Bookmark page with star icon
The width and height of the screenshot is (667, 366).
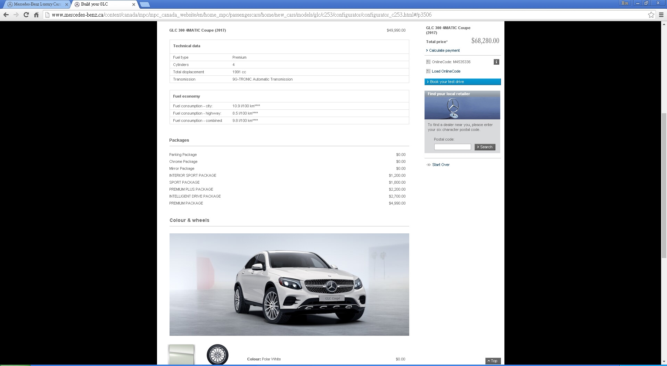pos(651,15)
